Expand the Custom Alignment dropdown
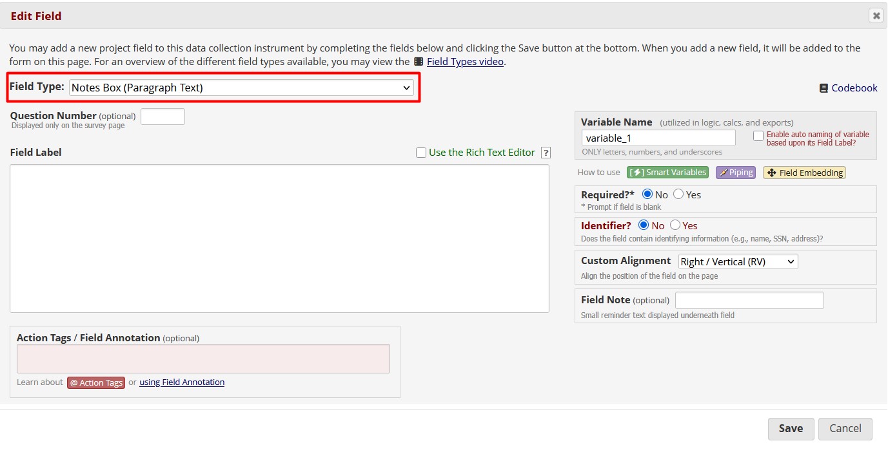The width and height of the screenshot is (888, 452). [x=738, y=261]
